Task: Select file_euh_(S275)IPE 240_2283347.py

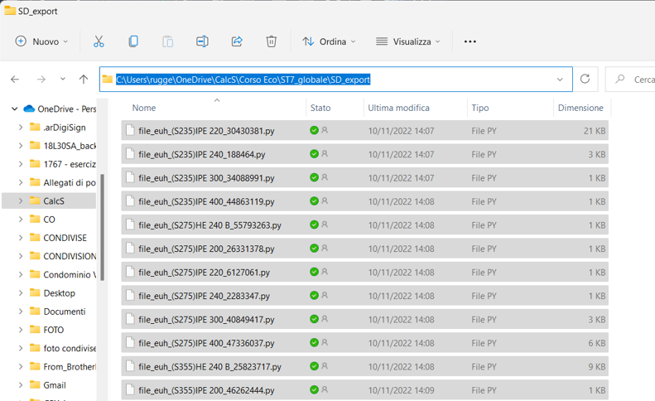Action: tap(364, 296)
